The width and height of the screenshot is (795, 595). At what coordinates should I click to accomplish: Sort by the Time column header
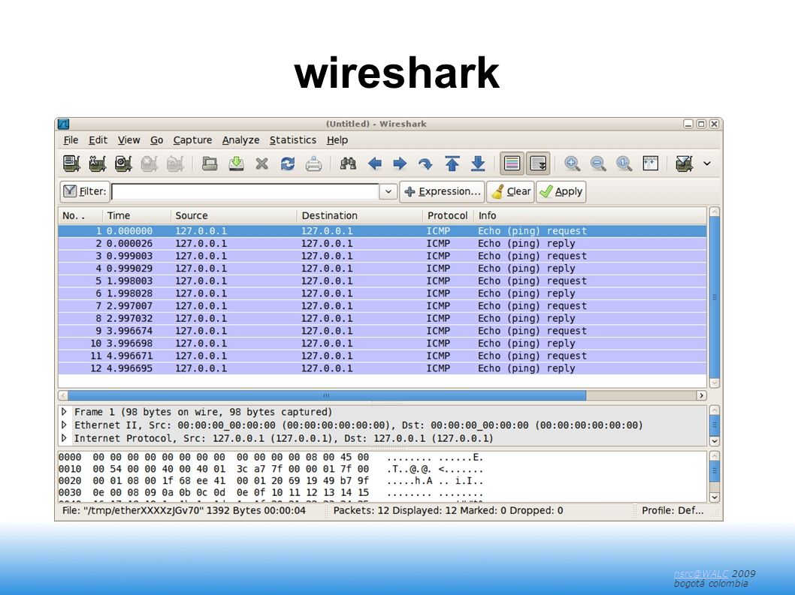[x=137, y=216]
